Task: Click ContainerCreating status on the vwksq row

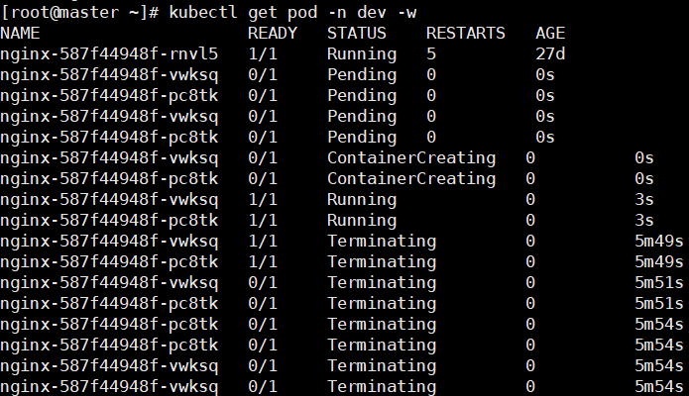Action: [x=410, y=157]
